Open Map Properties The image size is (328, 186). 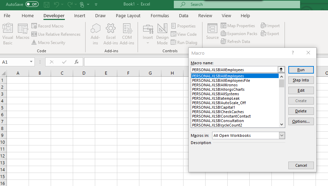tap(238, 26)
